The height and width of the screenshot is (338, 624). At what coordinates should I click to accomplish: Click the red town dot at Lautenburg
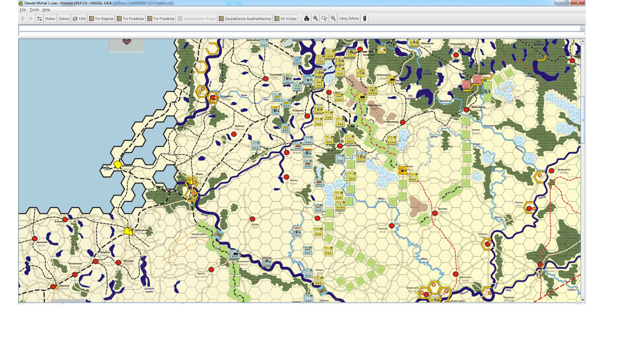(x=340, y=146)
